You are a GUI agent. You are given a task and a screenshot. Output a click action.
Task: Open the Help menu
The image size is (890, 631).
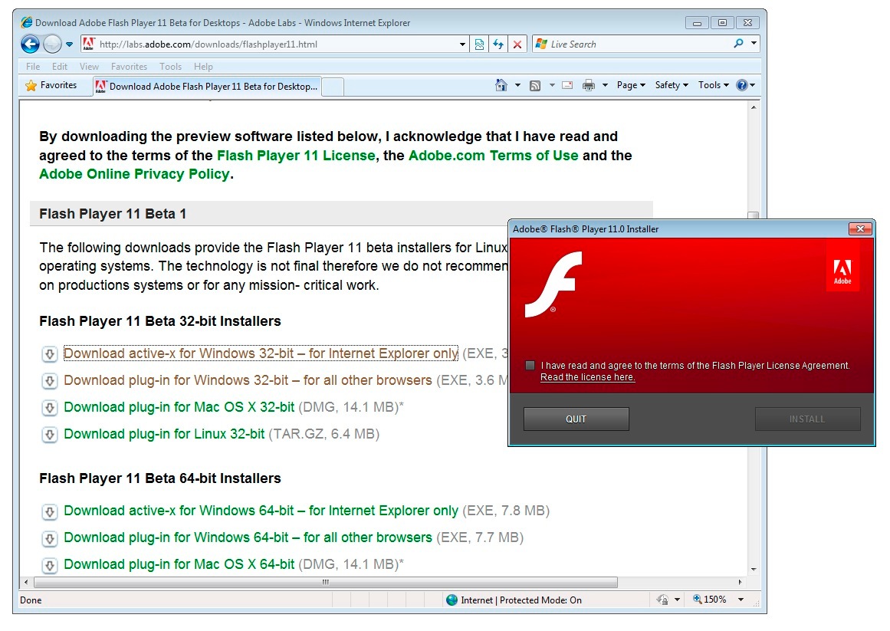coord(203,67)
